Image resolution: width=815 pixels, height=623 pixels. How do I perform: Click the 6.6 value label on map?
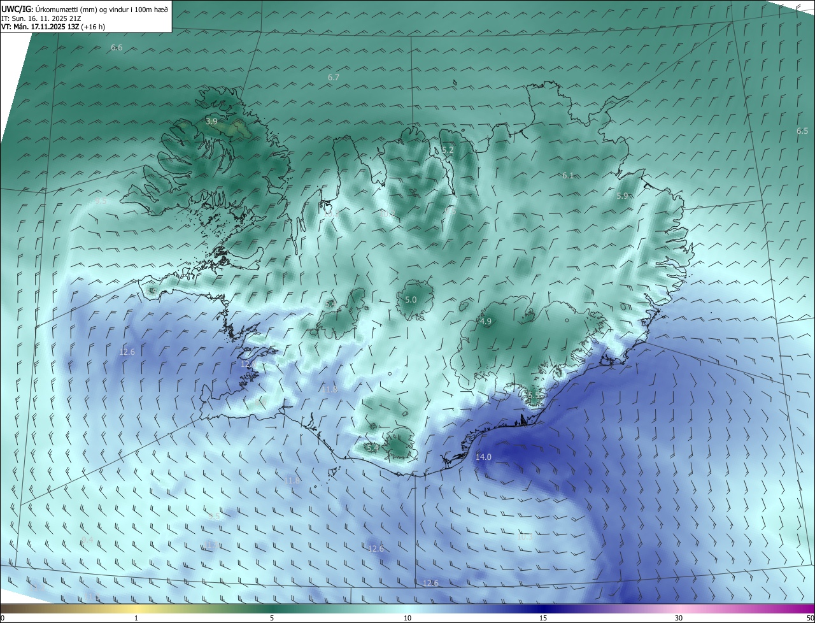point(117,48)
